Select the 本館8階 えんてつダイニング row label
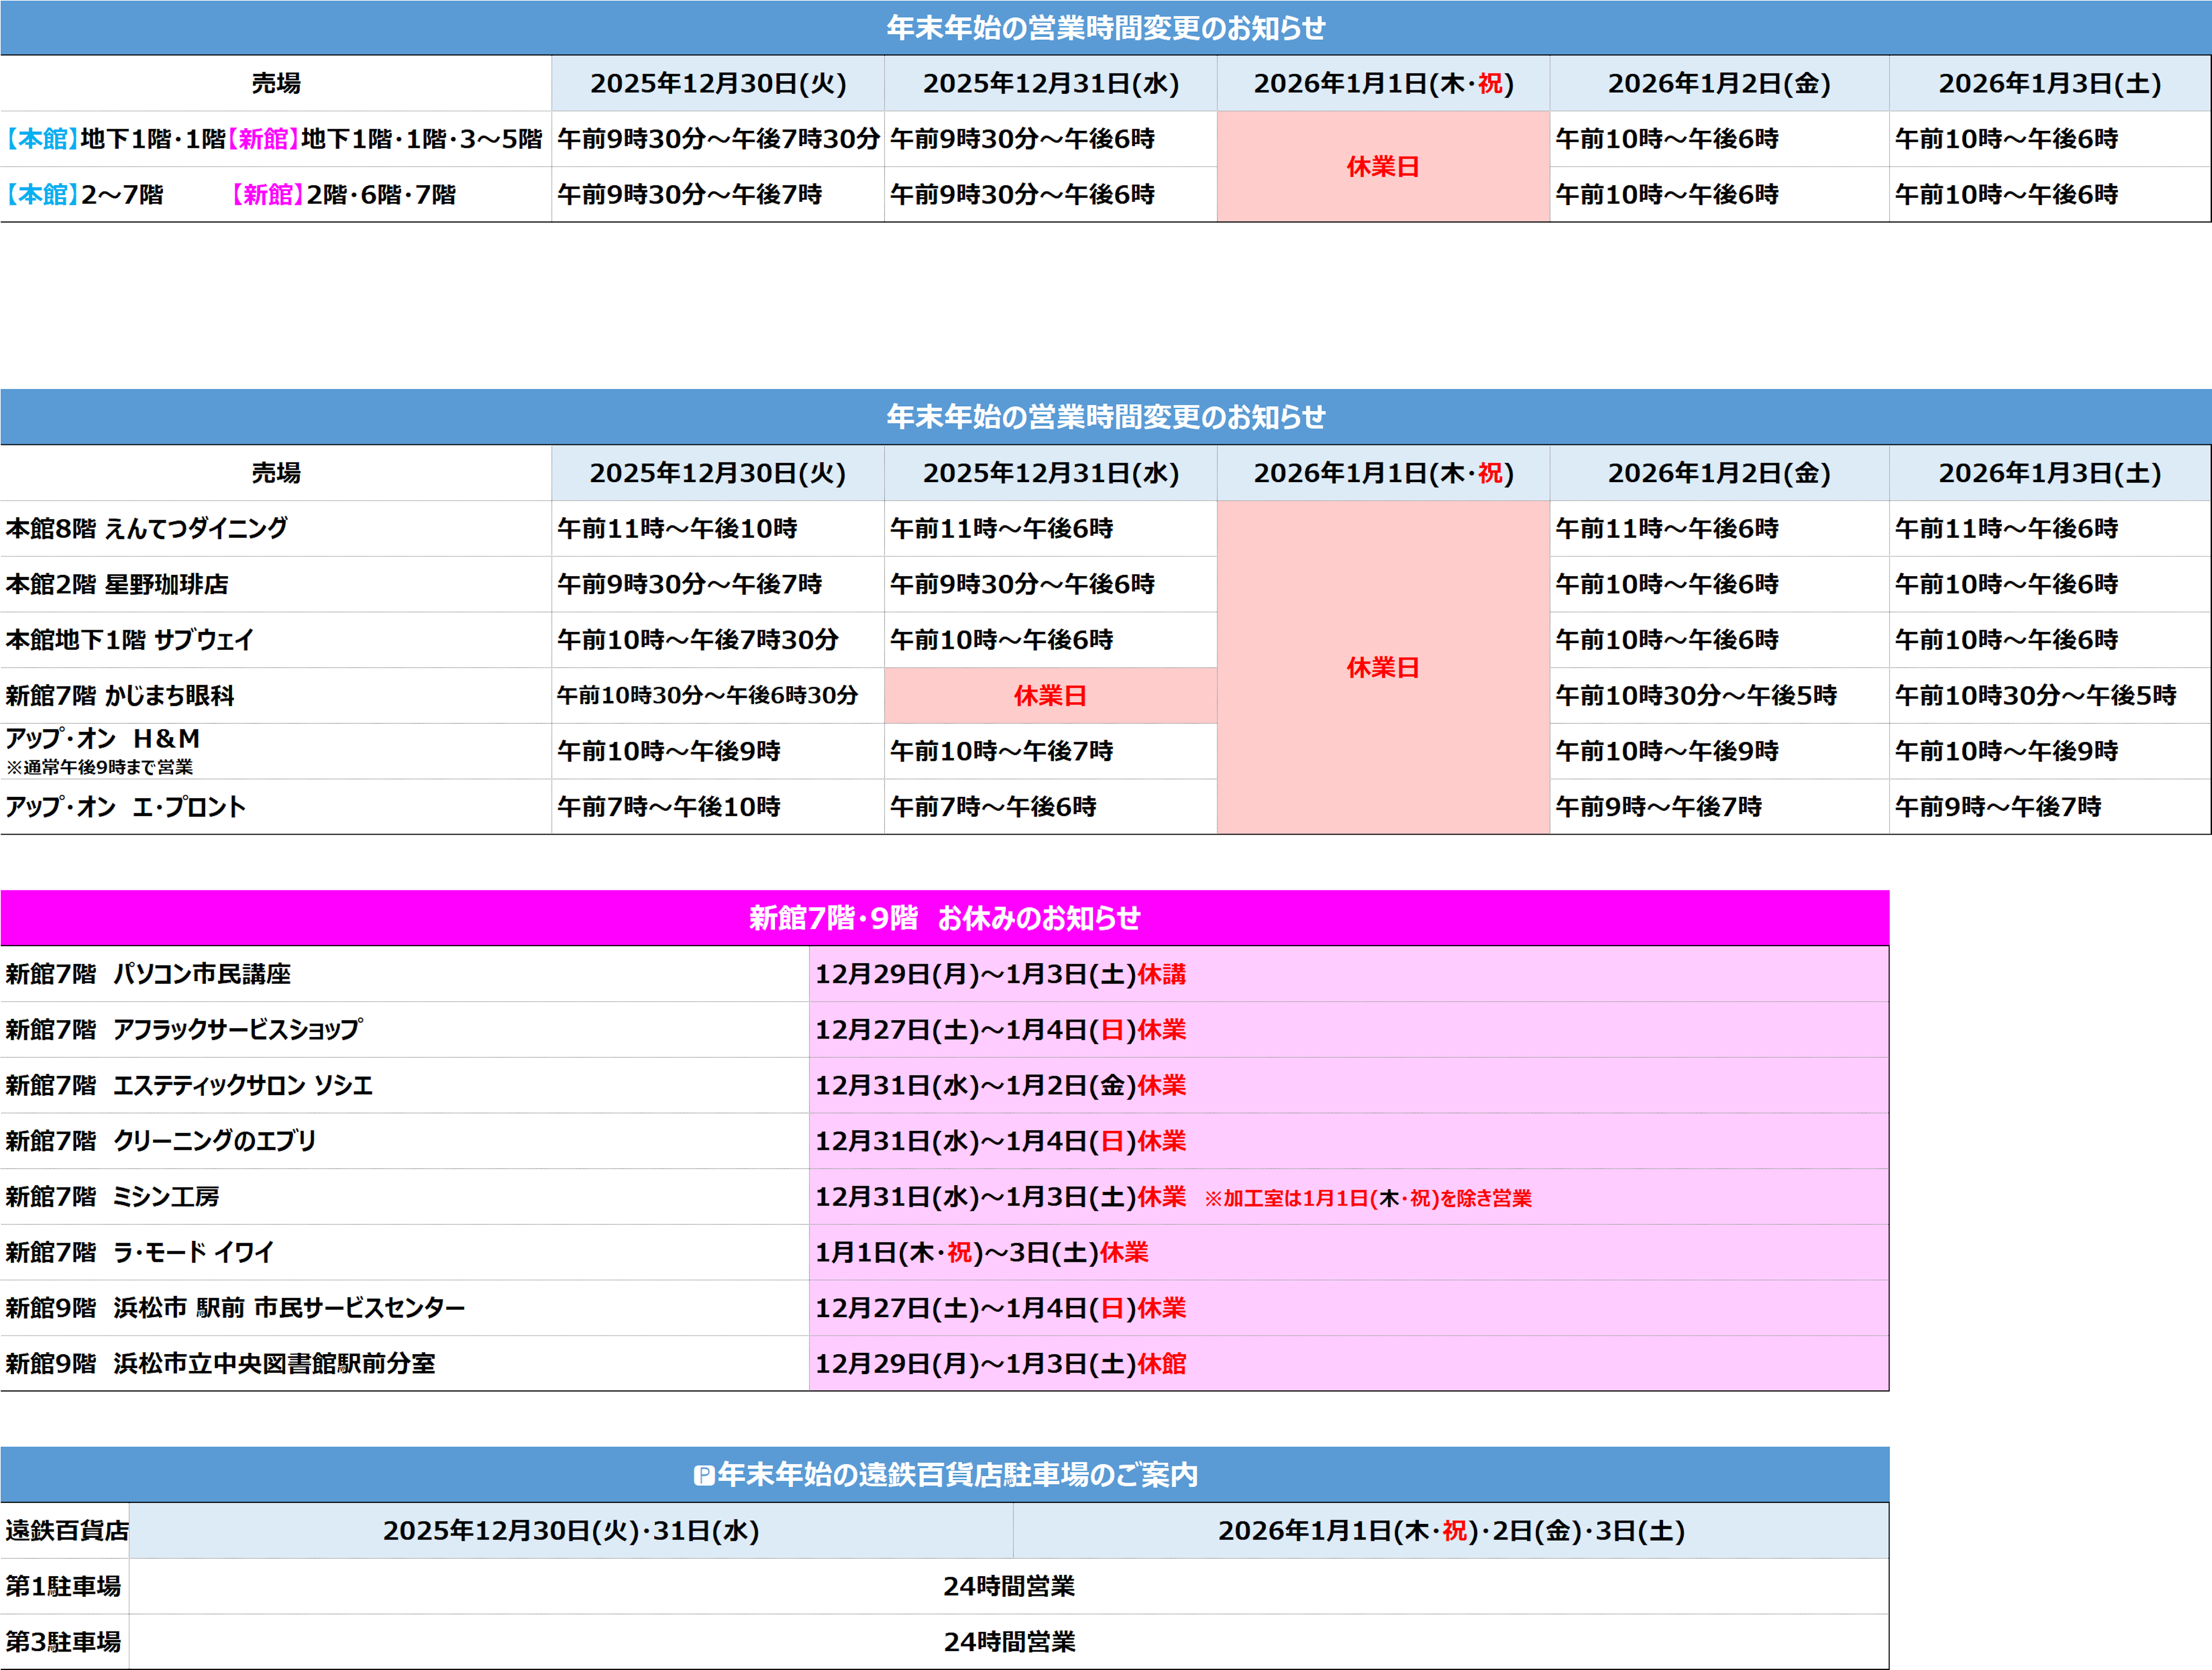Image resolution: width=2212 pixels, height=1670 pixels. click(x=147, y=528)
